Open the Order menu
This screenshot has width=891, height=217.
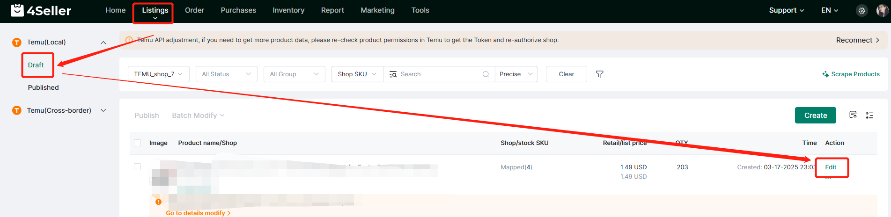pyautogui.click(x=194, y=10)
